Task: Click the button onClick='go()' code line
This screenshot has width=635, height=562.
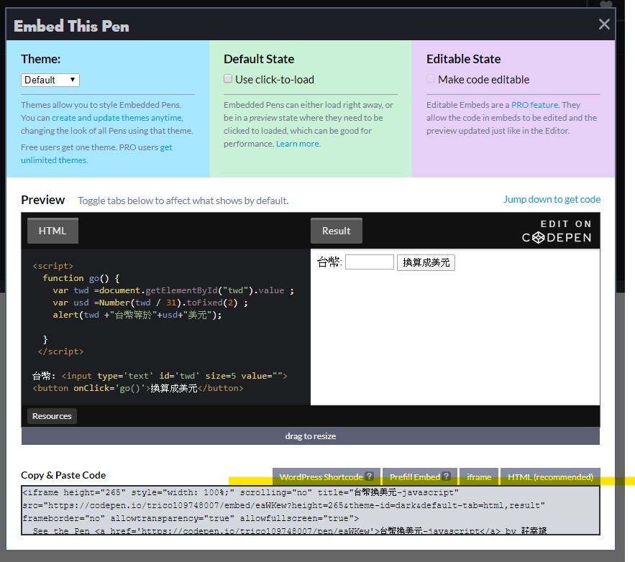Action: 137,388
